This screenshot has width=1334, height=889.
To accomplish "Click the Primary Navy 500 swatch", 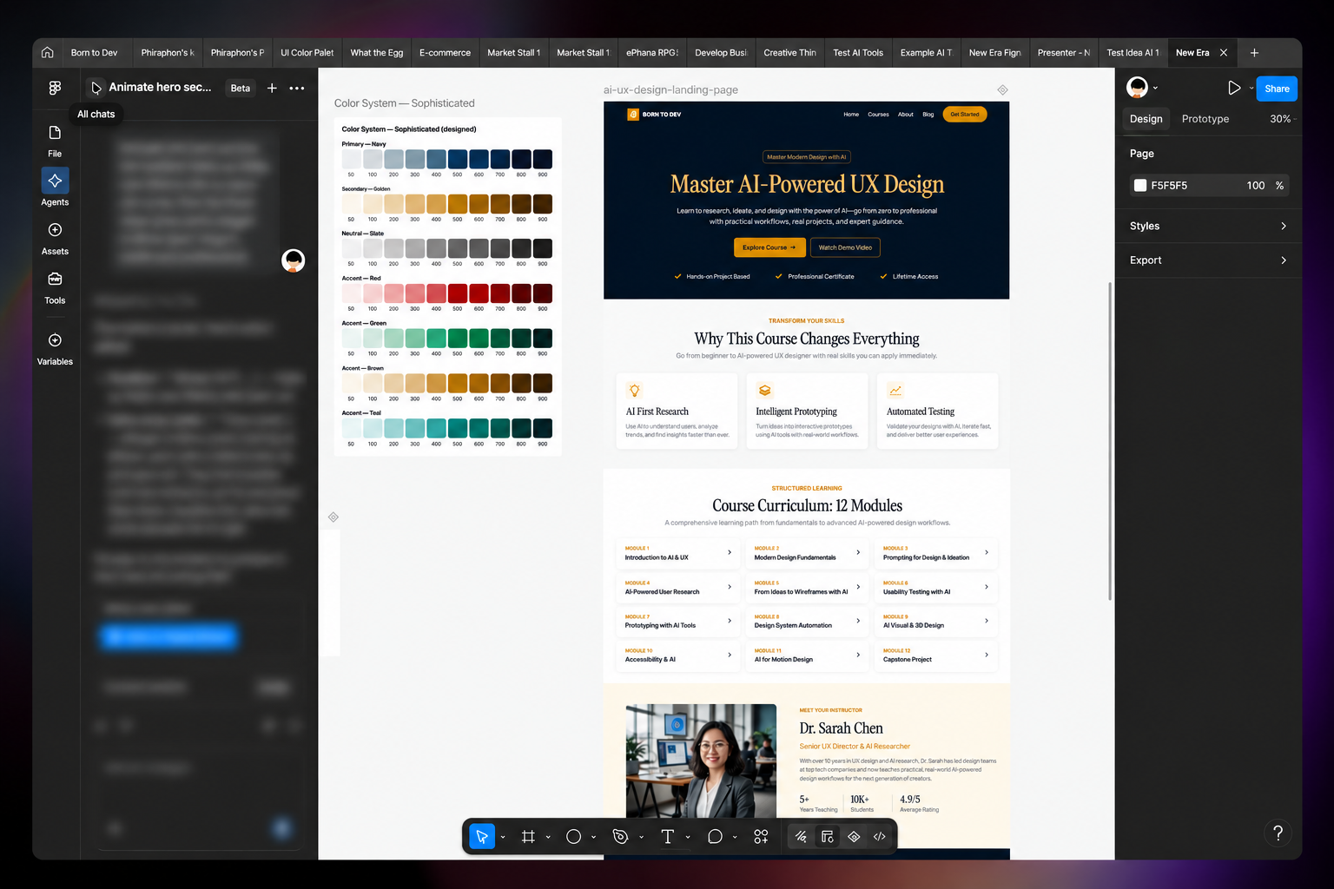I will tap(457, 159).
